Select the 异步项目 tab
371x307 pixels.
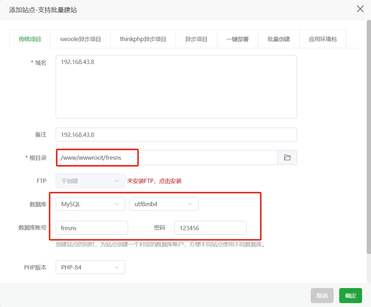(x=196, y=39)
